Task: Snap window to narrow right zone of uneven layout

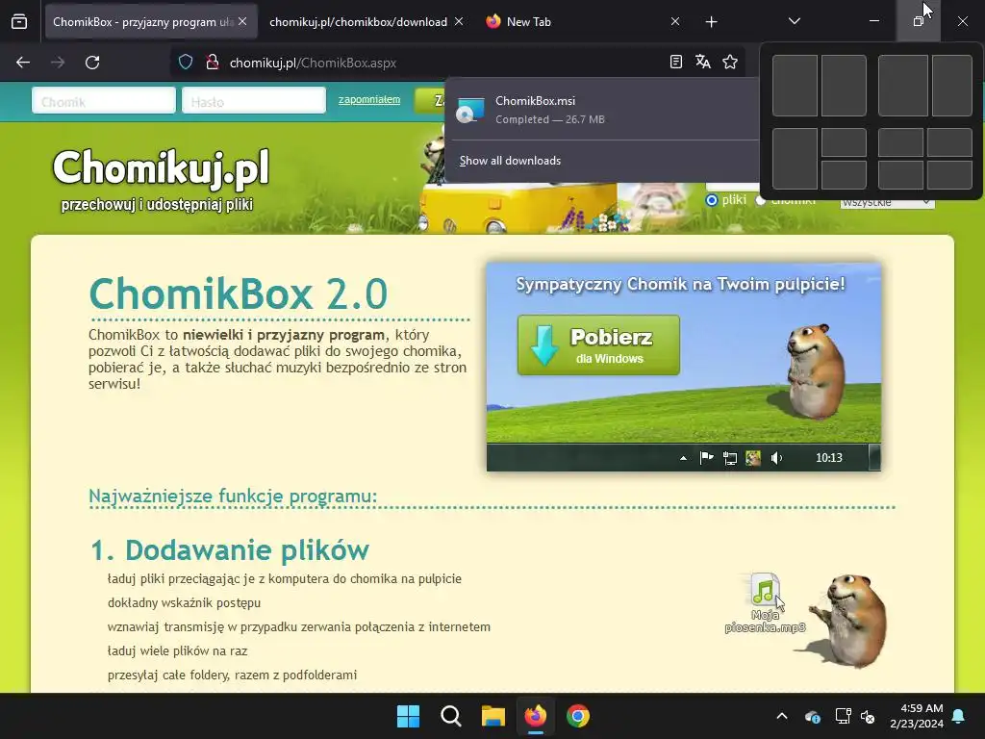Action: (x=952, y=86)
